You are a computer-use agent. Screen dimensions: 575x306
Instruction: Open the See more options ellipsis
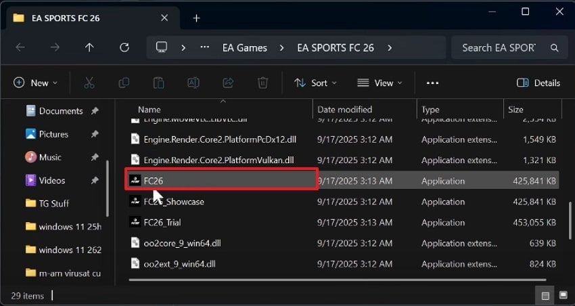click(x=433, y=83)
